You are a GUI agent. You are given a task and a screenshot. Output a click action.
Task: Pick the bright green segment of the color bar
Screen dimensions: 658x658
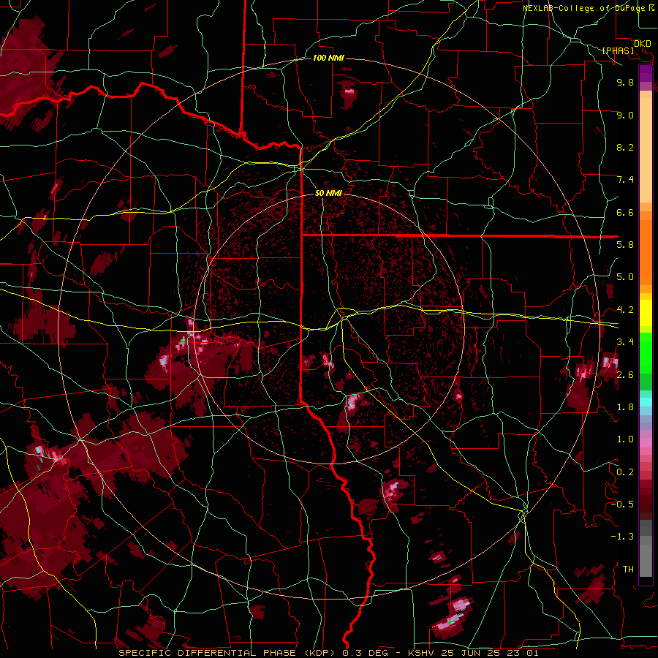pyautogui.click(x=646, y=352)
